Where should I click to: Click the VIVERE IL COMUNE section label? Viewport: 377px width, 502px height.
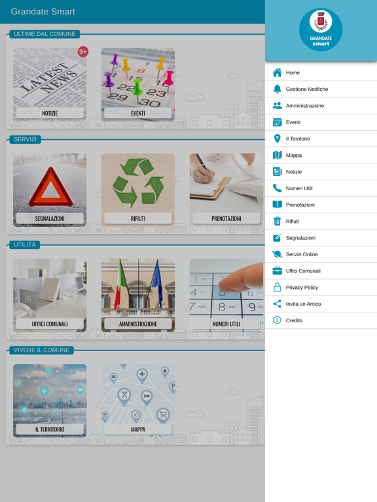41,350
